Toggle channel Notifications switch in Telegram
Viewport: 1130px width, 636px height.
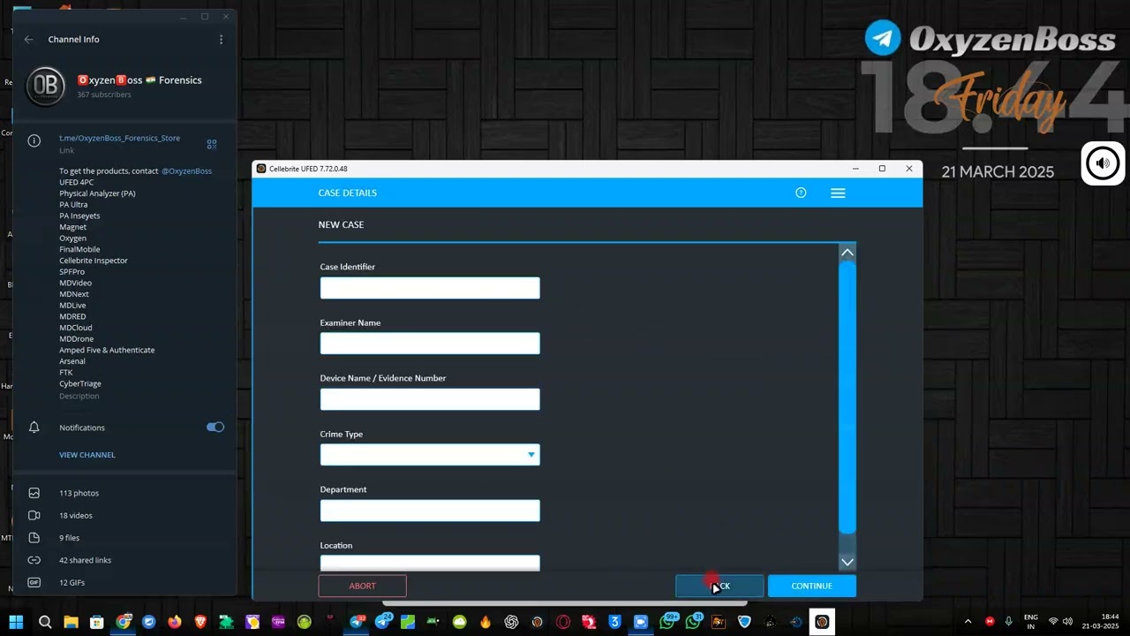tap(215, 428)
